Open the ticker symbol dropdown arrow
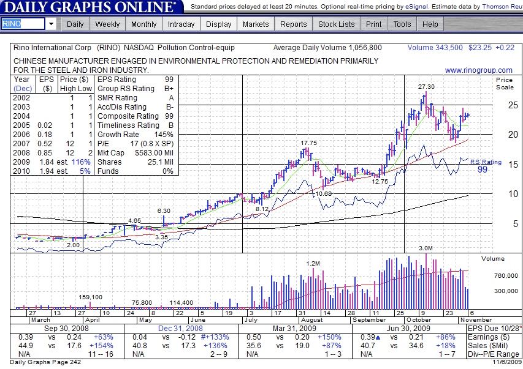The height and width of the screenshot is (369, 523). pos(51,24)
